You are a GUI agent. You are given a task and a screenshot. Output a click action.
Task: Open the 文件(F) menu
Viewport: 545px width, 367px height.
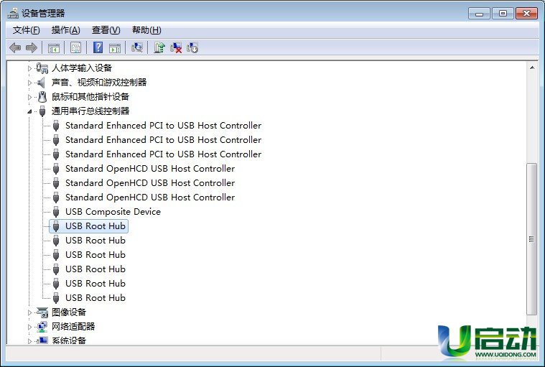[26, 30]
